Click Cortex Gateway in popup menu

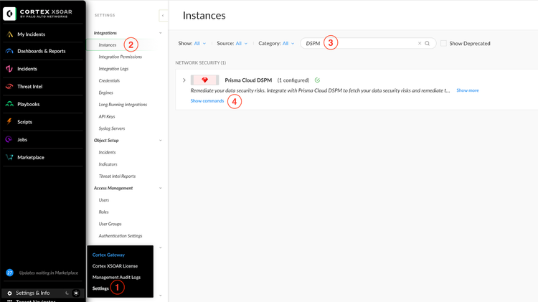point(108,255)
